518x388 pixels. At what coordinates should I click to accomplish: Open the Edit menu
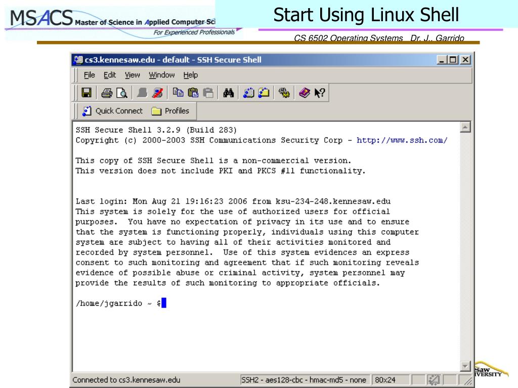pos(110,75)
